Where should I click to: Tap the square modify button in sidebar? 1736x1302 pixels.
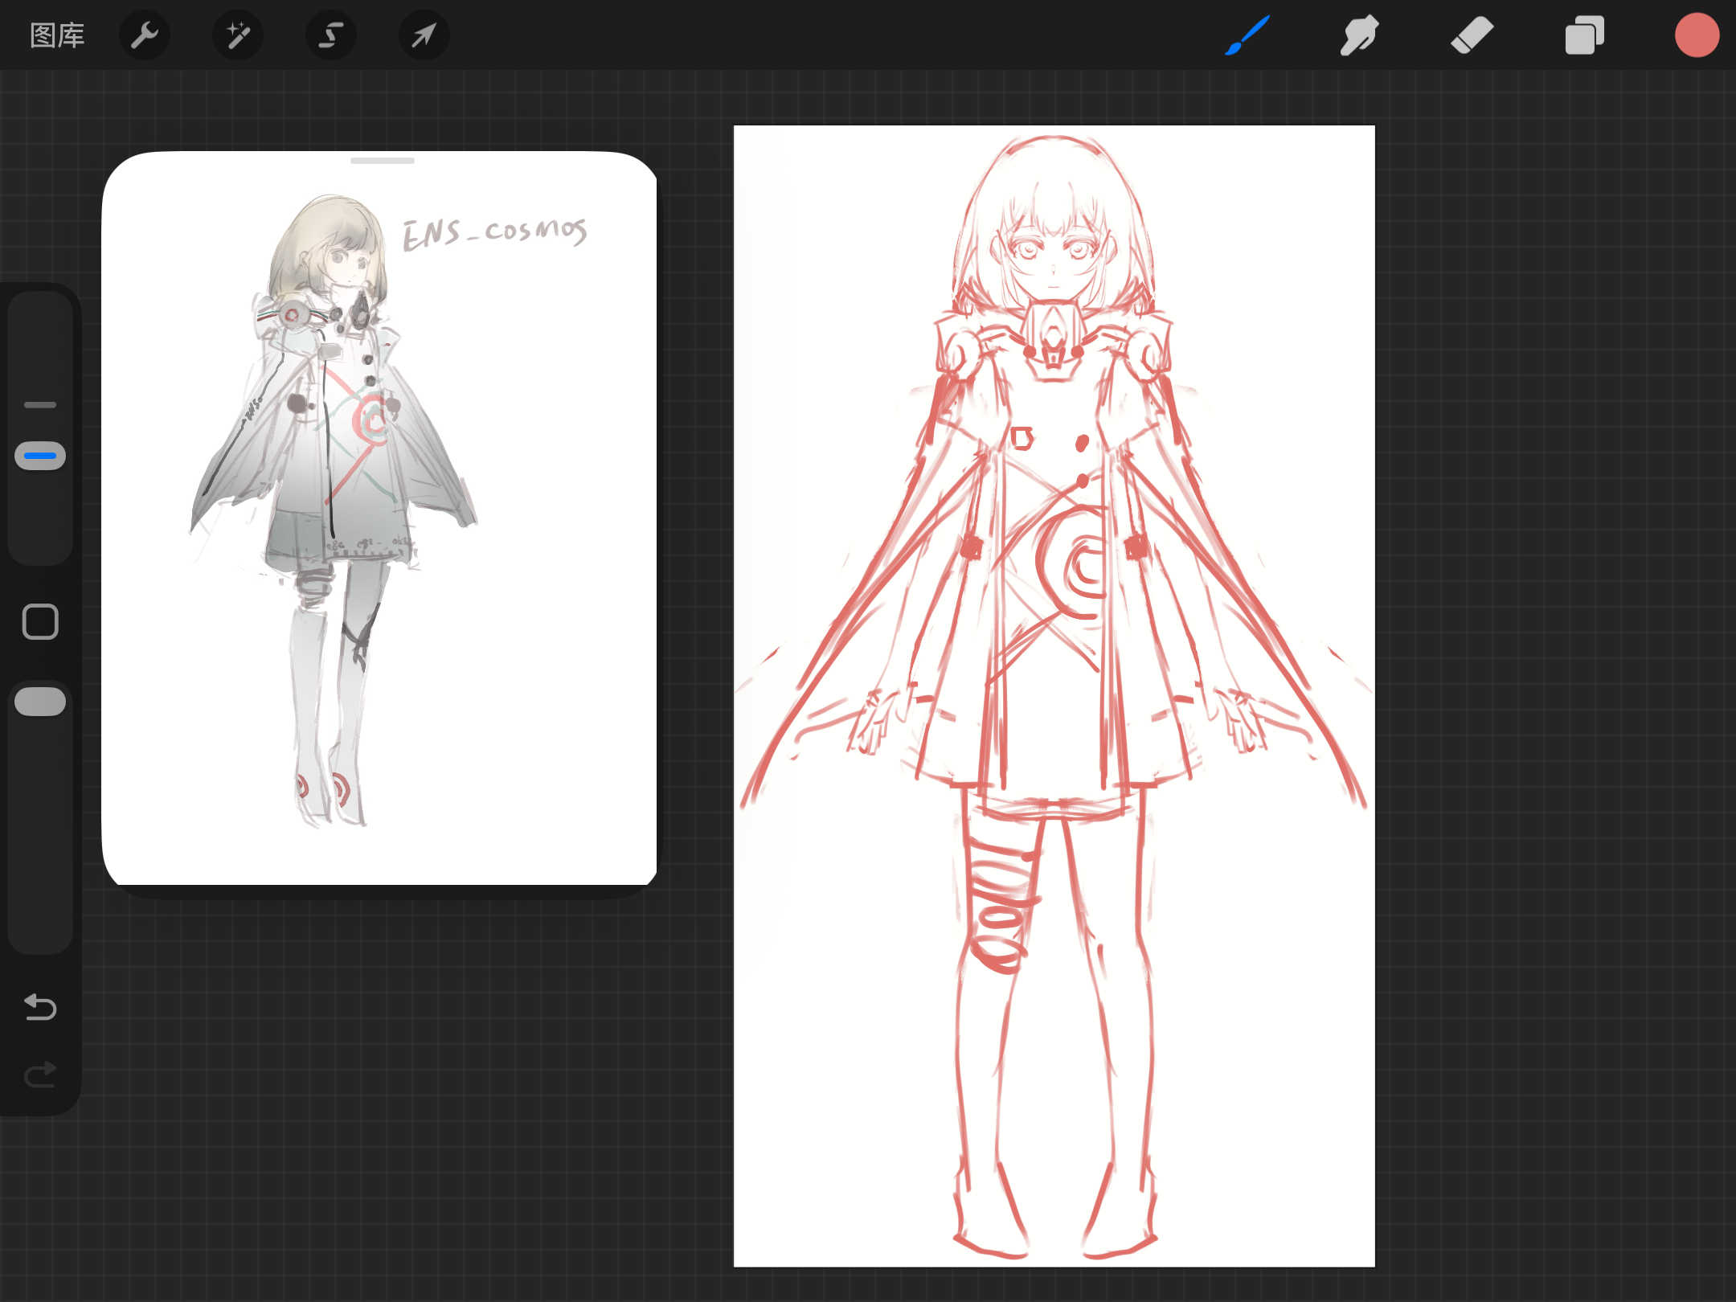(40, 622)
